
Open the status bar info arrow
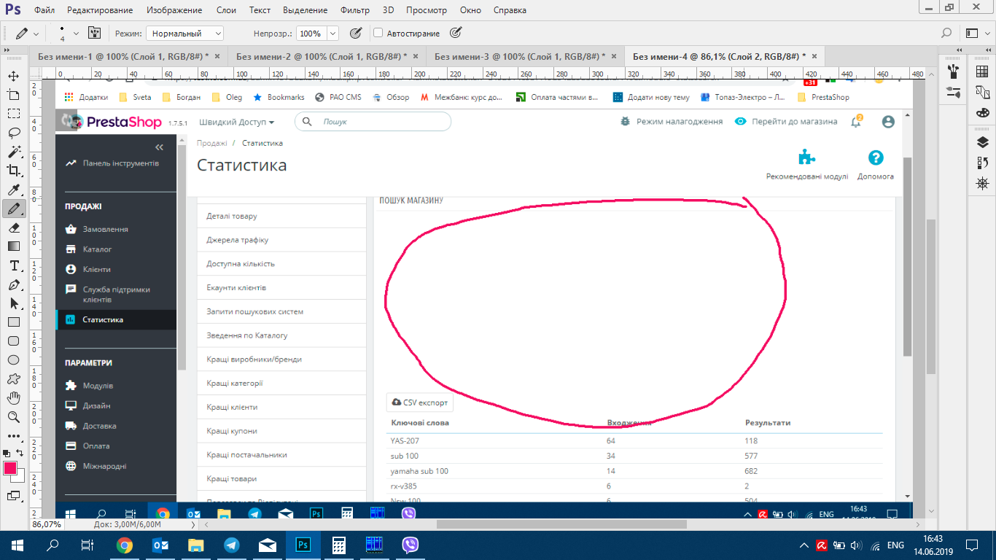click(193, 524)
